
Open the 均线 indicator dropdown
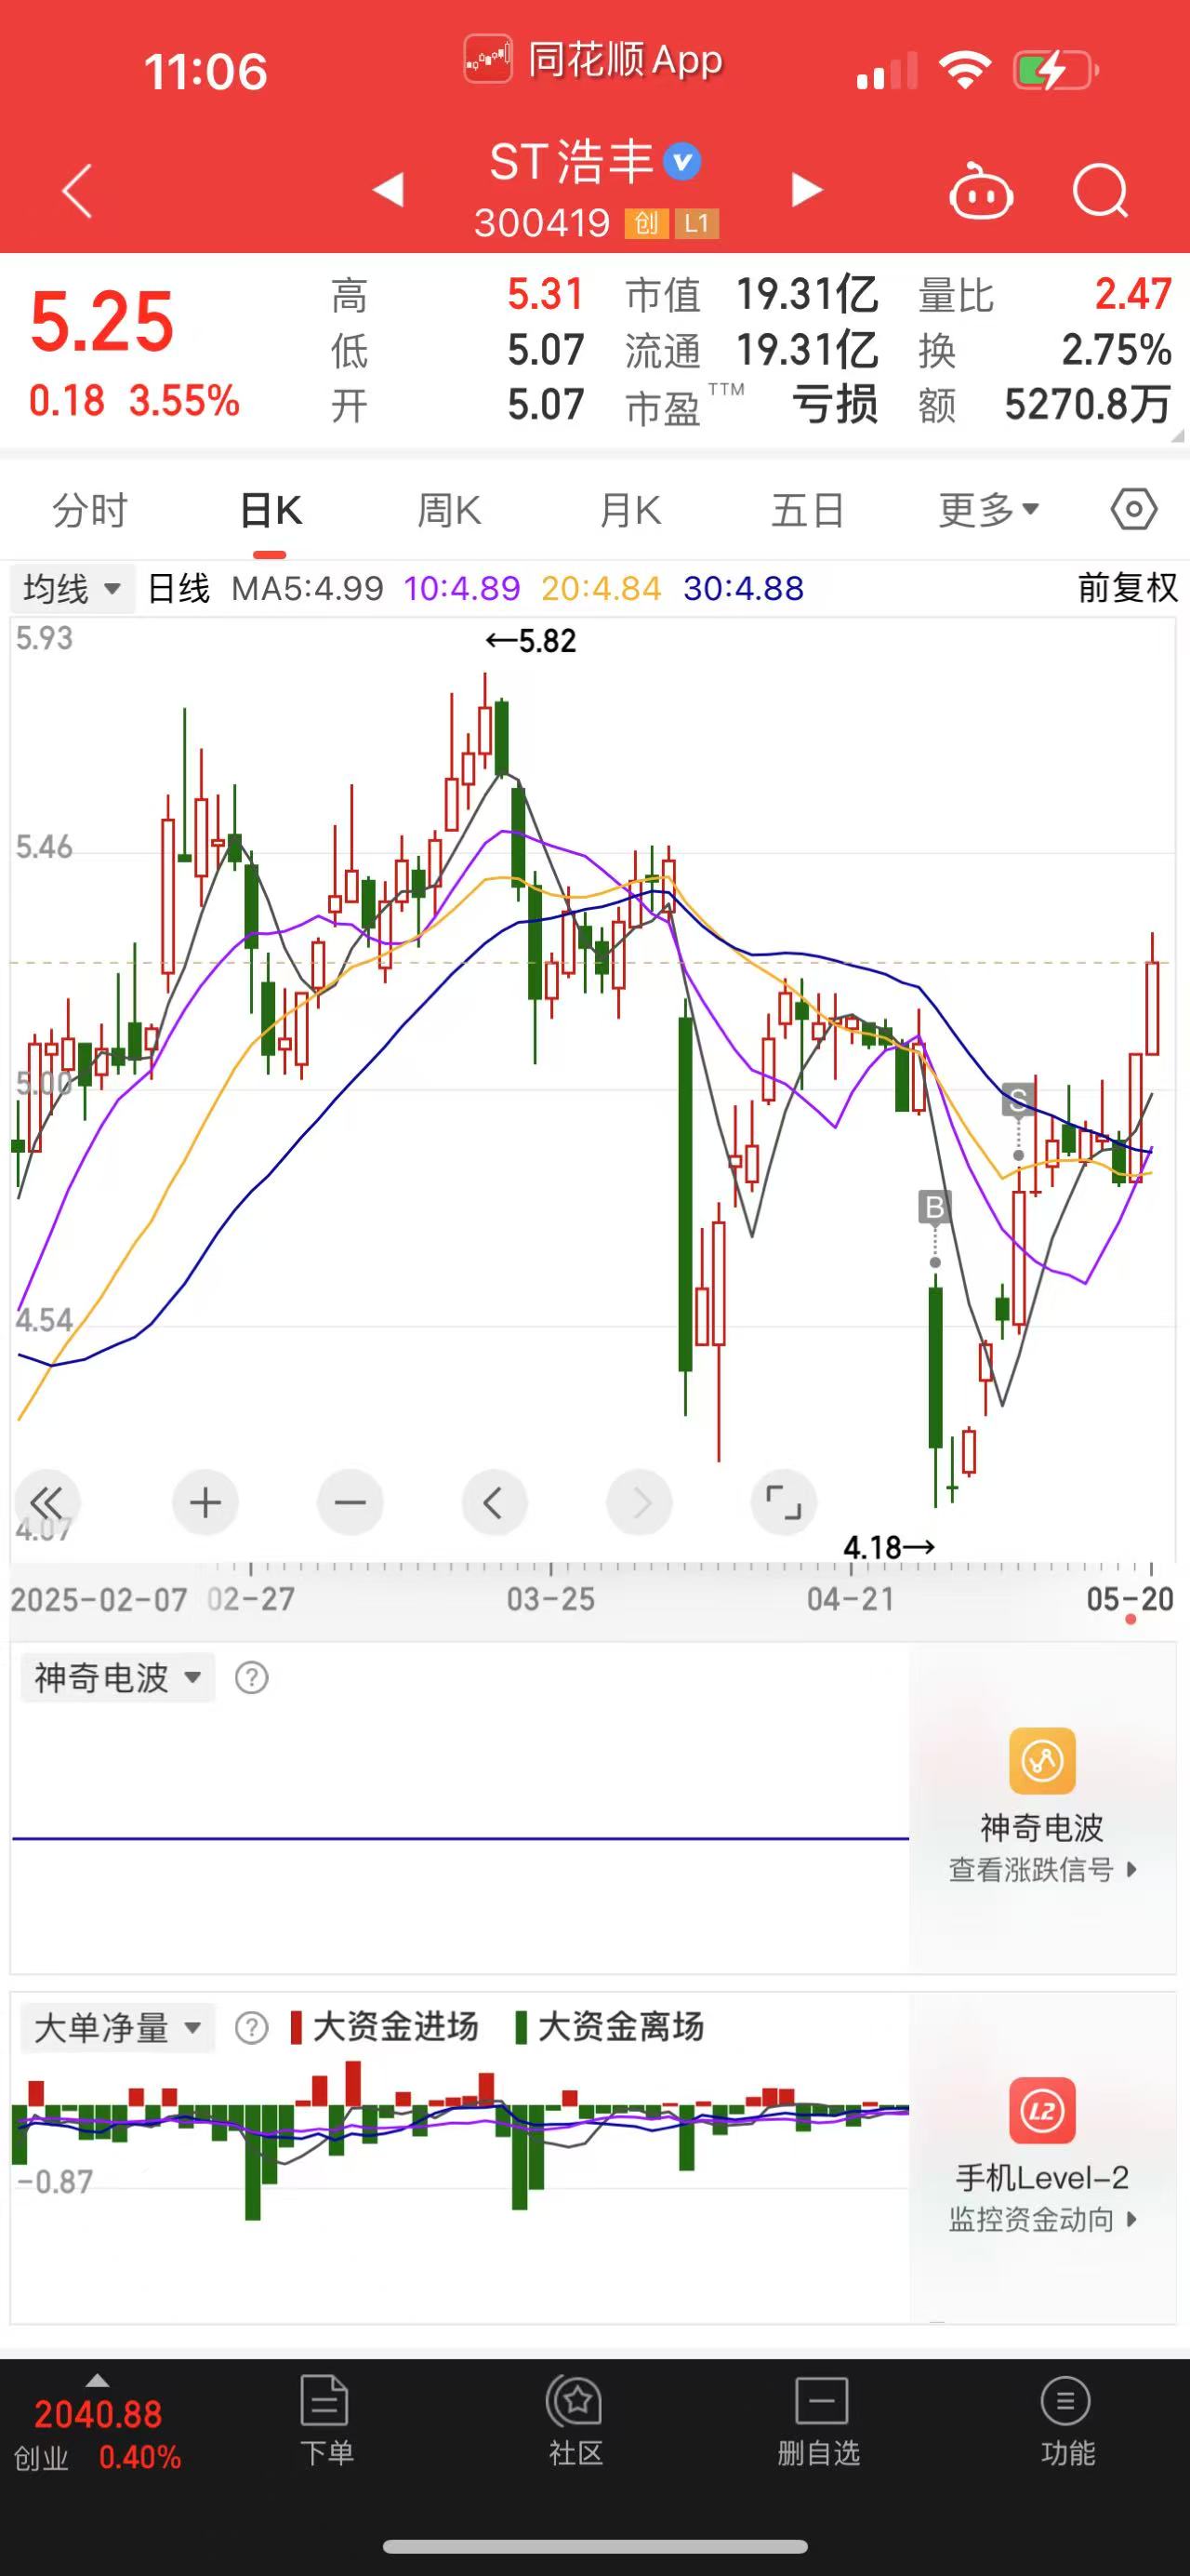point(72,588)
